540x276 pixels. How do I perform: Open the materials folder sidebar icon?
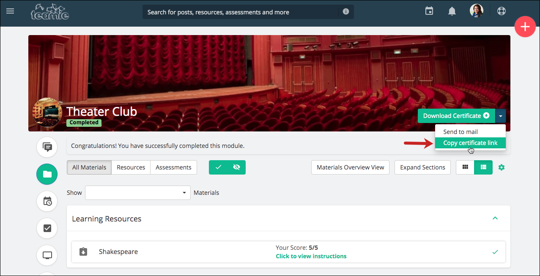(47, 174)
